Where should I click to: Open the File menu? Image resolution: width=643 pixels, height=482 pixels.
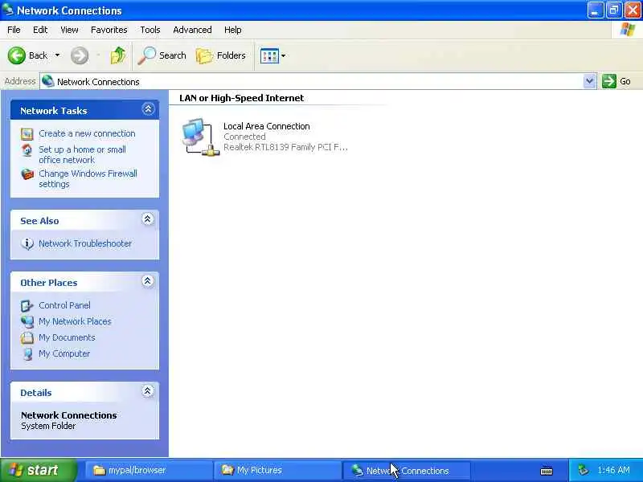pyautogui.click(x=14, y=30)
